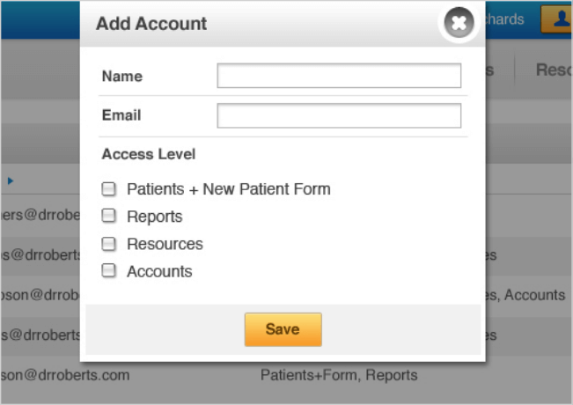Screen dimensions: 573x405
Task: Click the orange user profile icon
Action: point(557,19)
